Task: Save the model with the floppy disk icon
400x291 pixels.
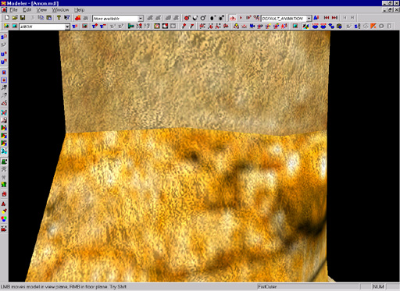Action: tap(23, 18)
